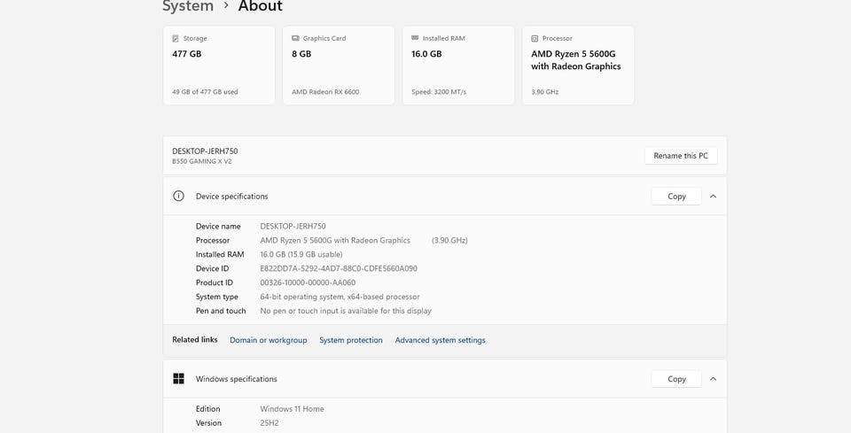Click the AMD Radeon RX 6600 label
Viewport: 851px width, 433px height.
click(x=325, y=91)
